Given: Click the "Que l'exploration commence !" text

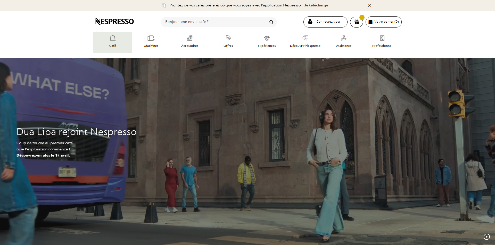Looking at the screenshot, I should (43, 149).
